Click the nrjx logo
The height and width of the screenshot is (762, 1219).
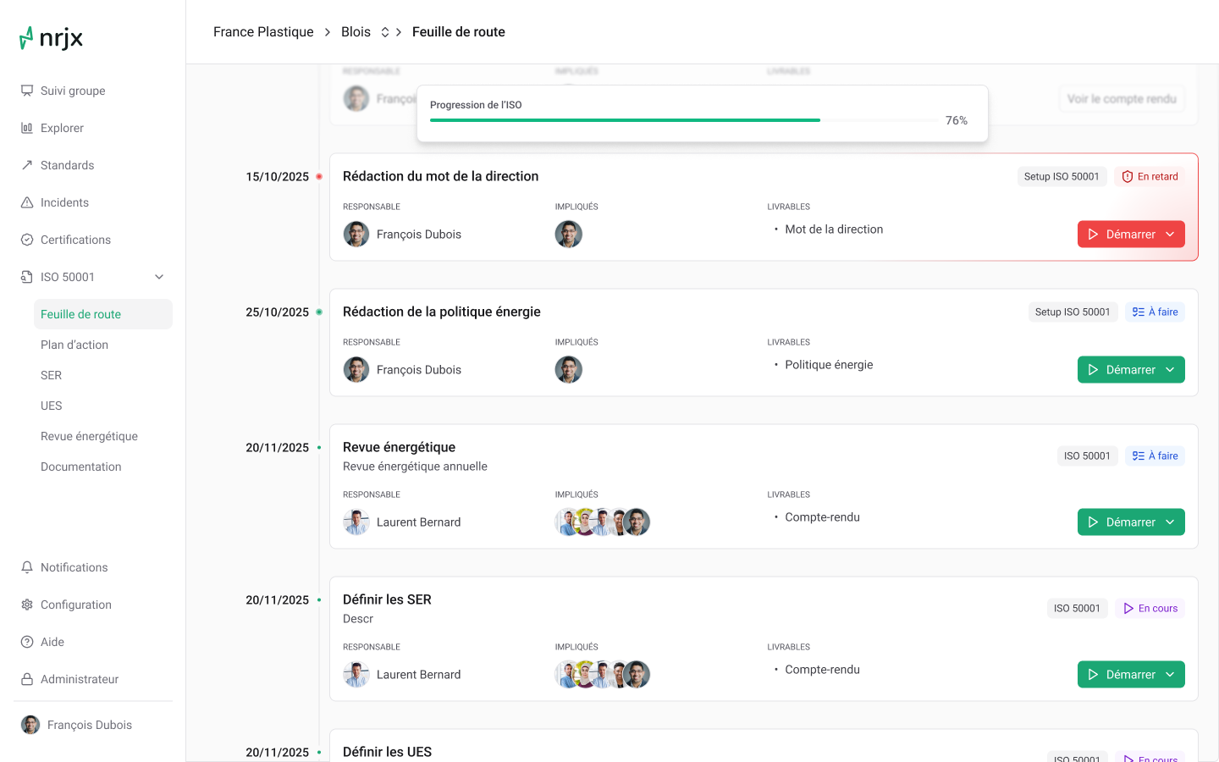pyautogui.click(x=51, y=38)
